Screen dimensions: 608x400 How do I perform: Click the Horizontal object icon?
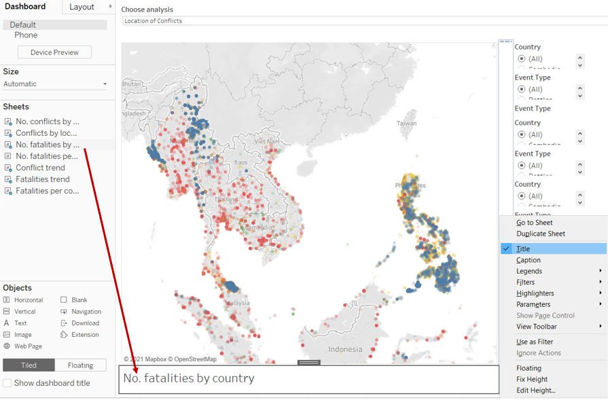coord(7,300)
